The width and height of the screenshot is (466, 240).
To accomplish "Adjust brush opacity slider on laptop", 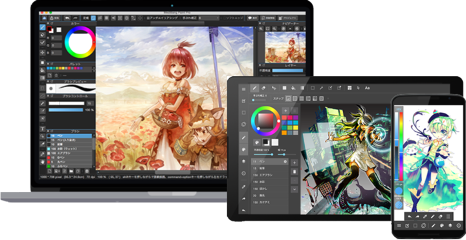I will pyautogui.click(x=65, y=110).
